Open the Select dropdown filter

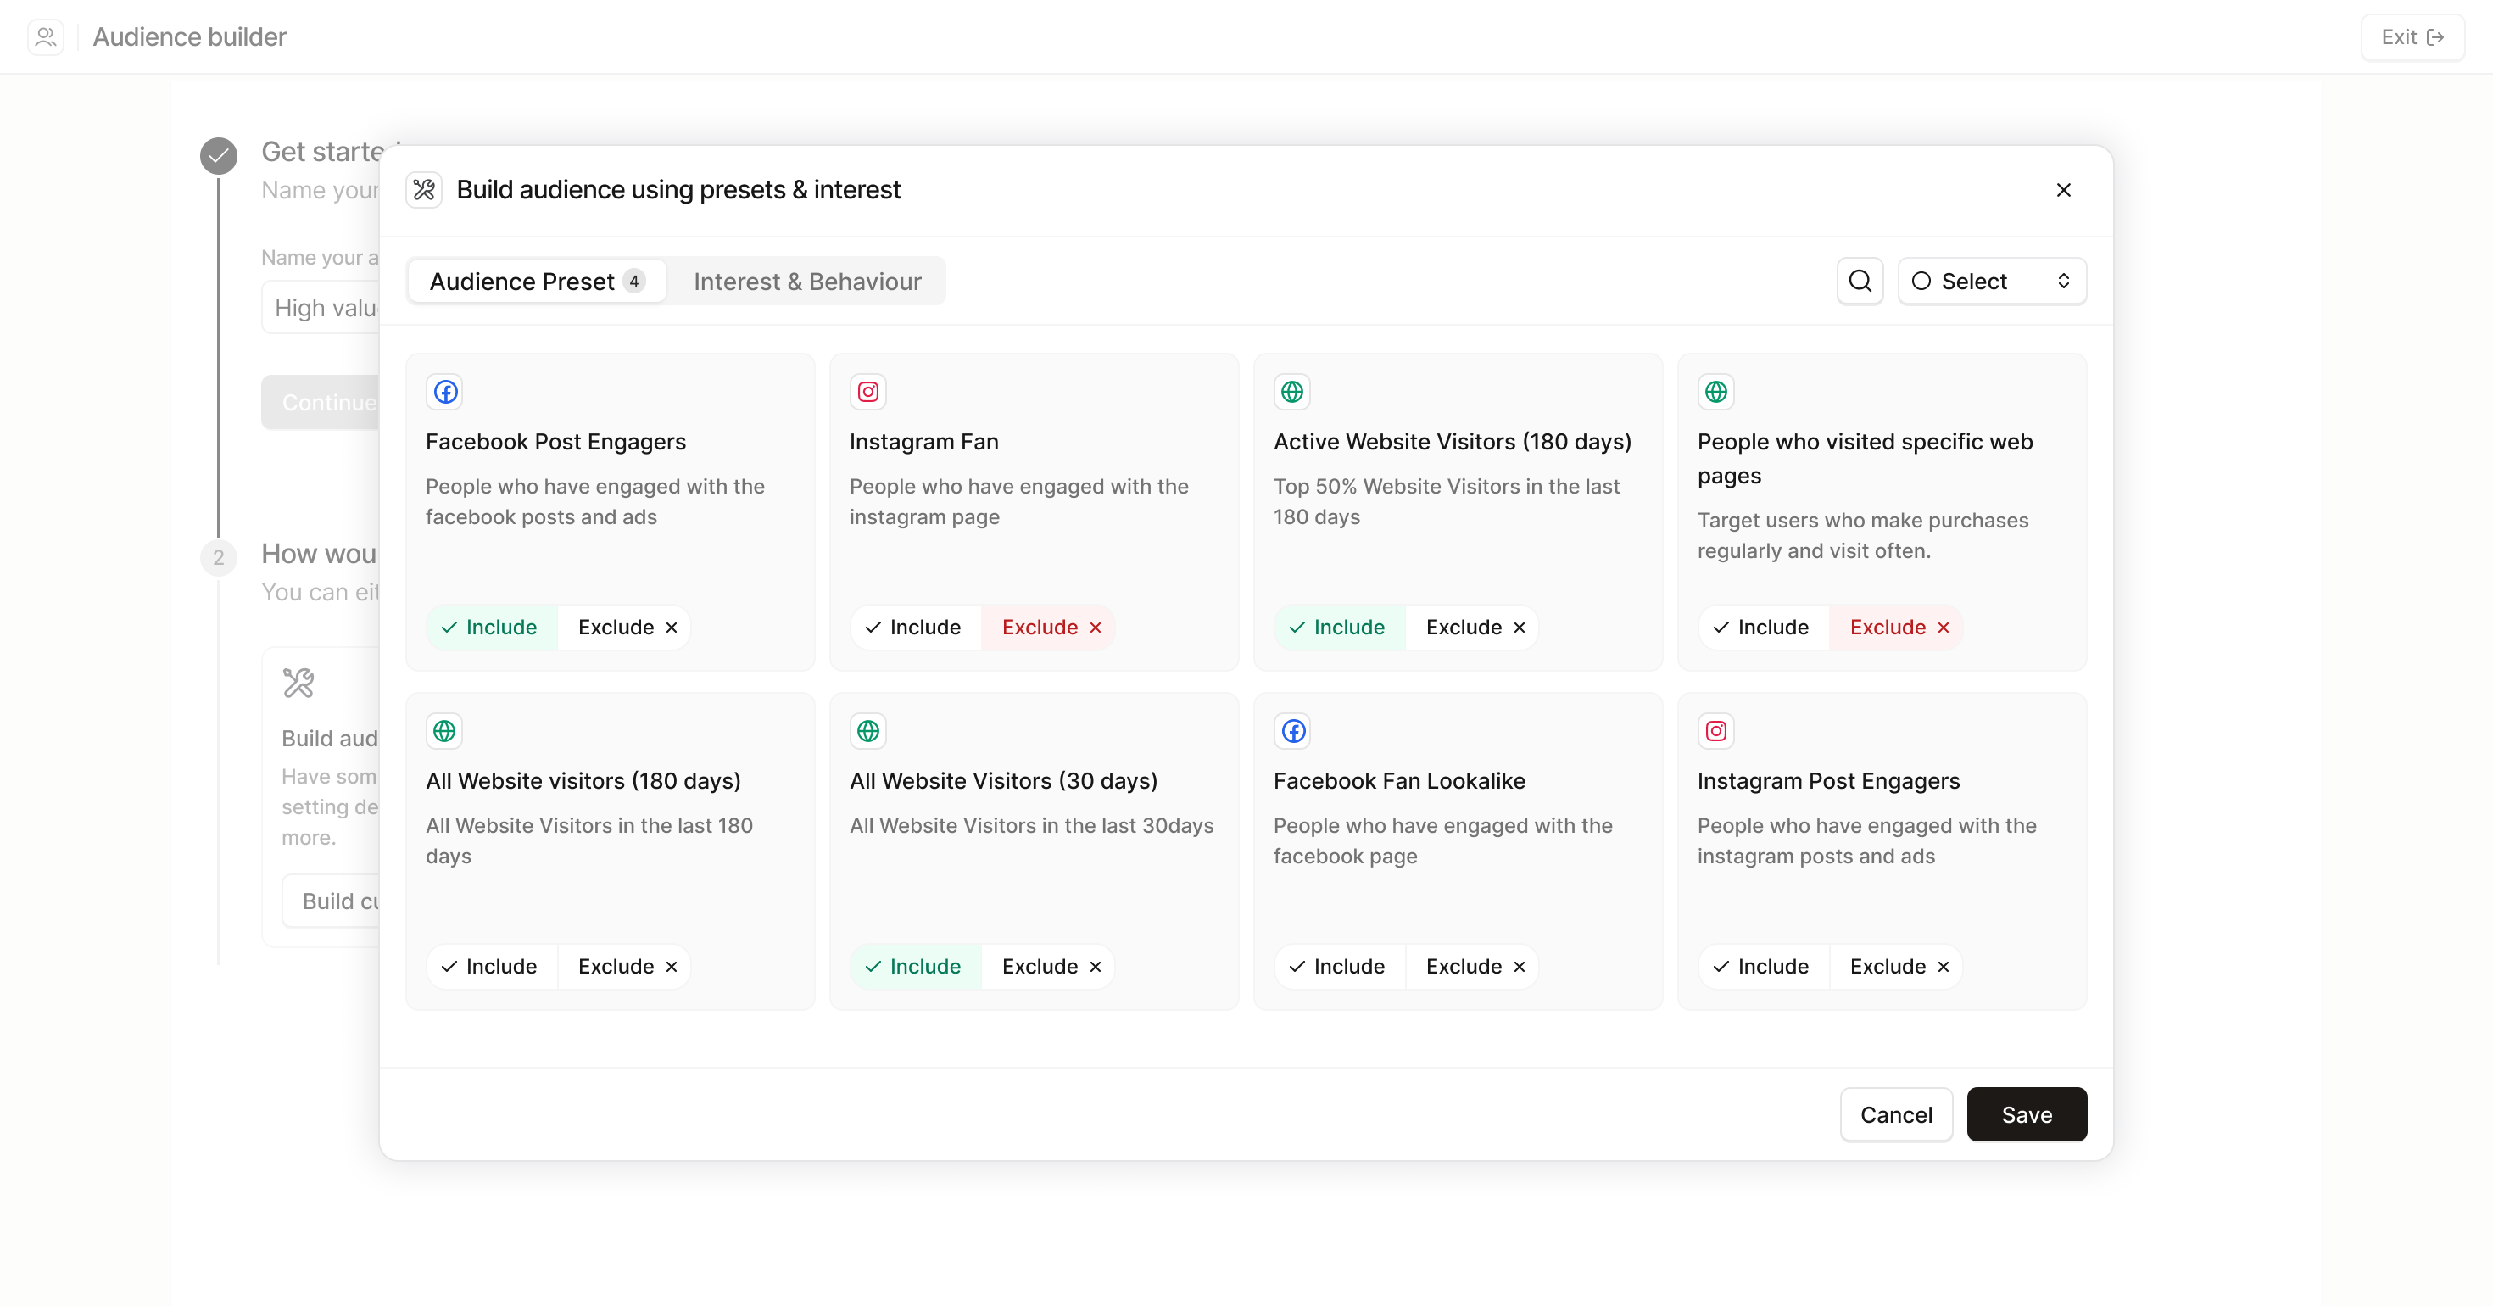pyautogui.click(x=1992, y=281)
